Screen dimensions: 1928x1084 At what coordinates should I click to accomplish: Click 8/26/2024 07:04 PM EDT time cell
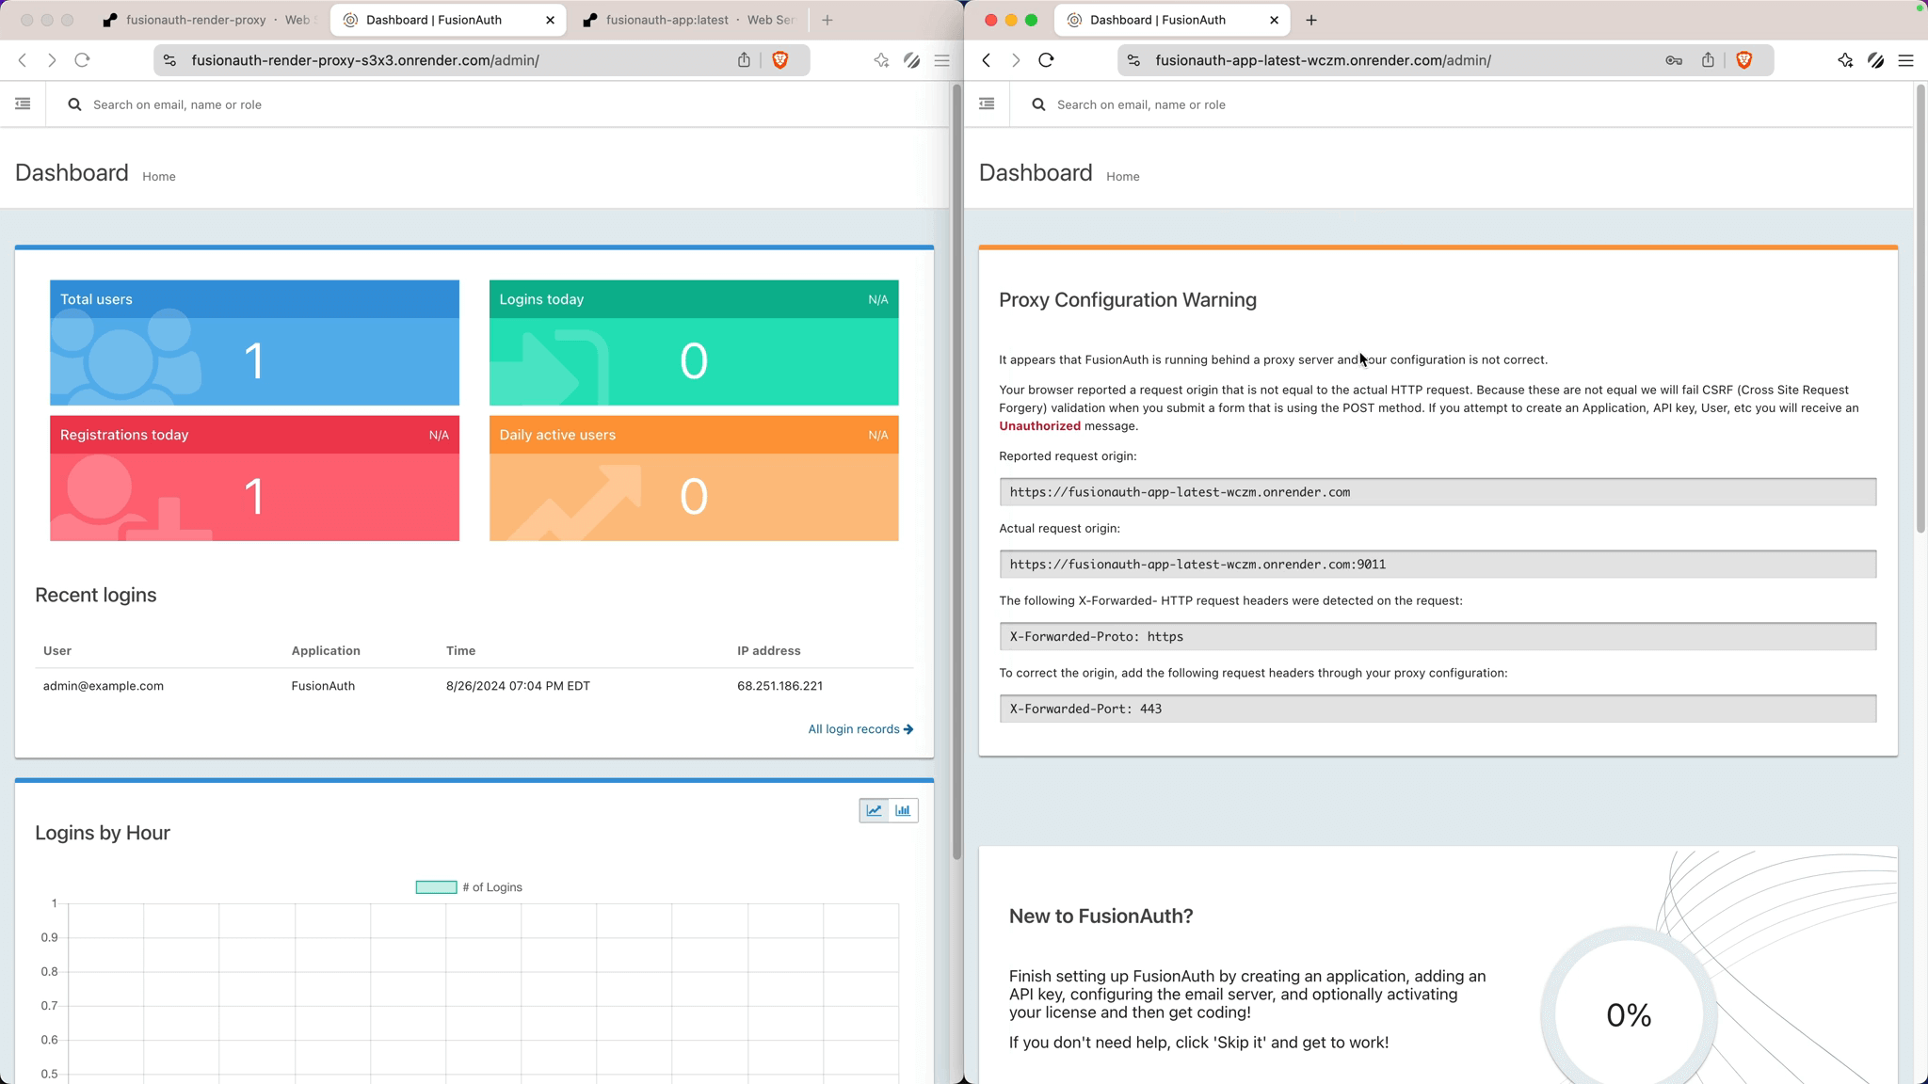(x=518, y=686)
